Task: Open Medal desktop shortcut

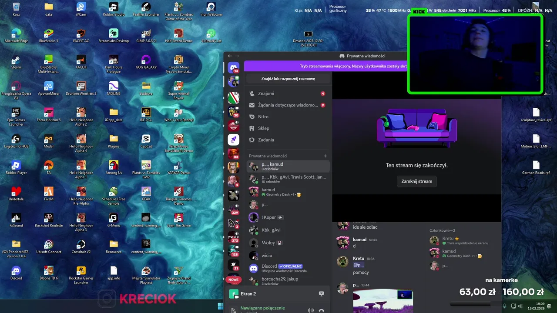Action: [48, 141]
